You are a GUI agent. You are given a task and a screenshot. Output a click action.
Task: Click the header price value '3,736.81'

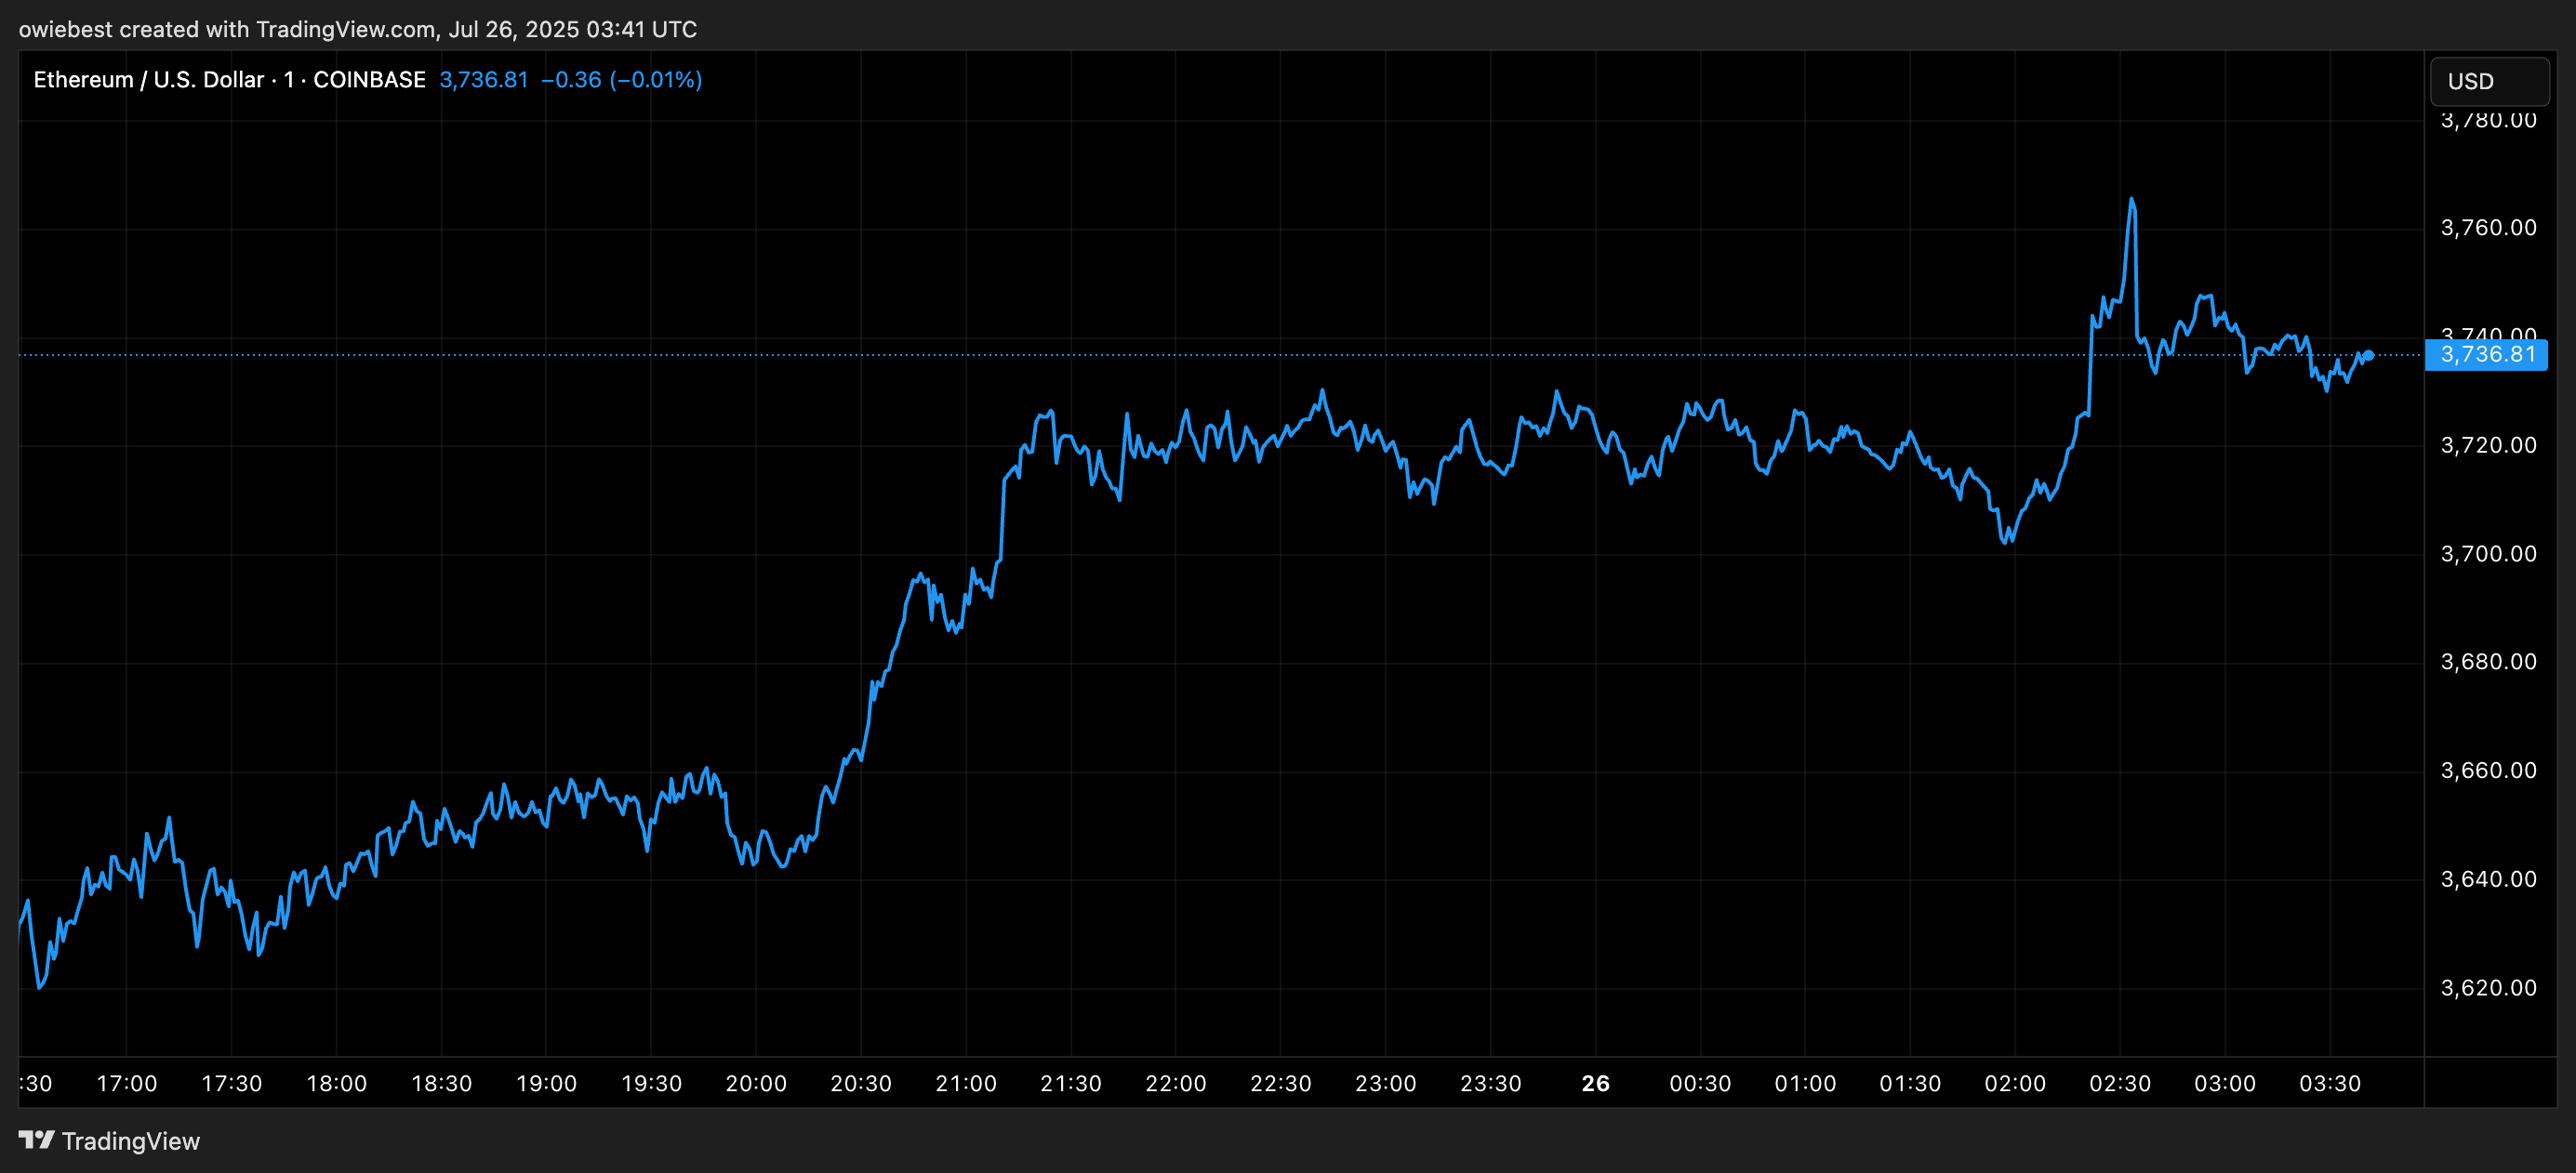484,80
